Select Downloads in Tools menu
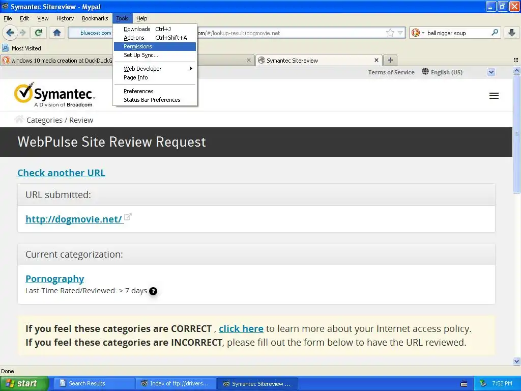The width and height of the screenshot is (521, 391). tap(155, 29)
